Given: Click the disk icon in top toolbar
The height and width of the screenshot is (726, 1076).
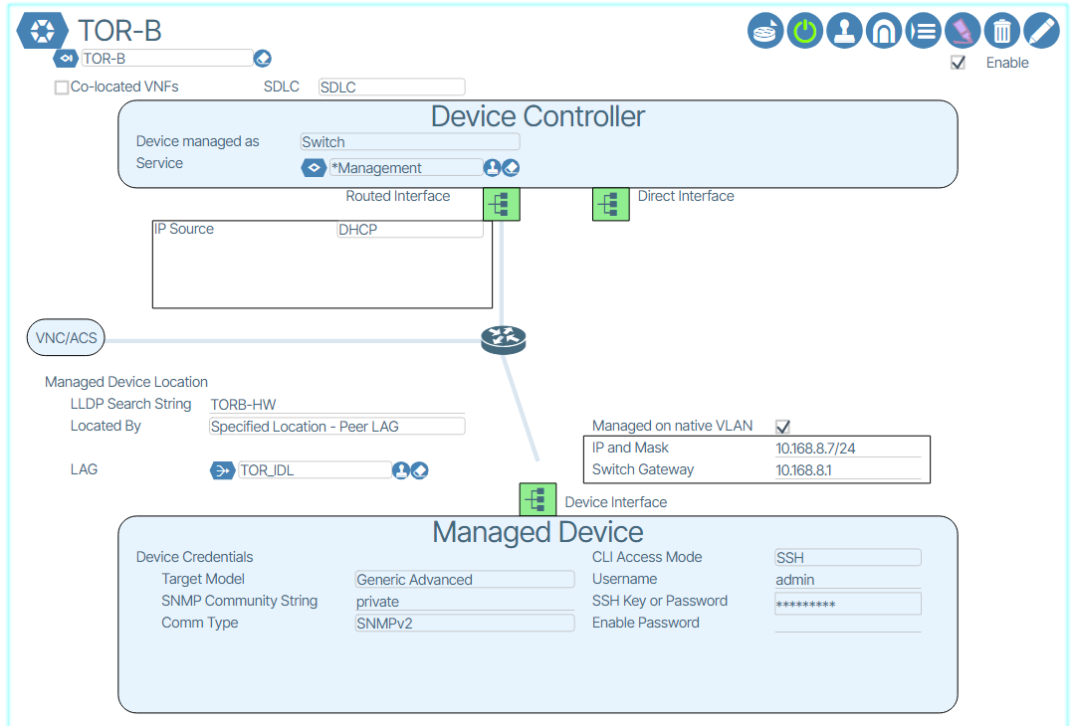Looking at the screenshot, I should point(765,31).
